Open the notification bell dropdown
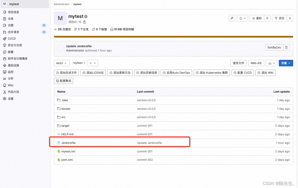Screen dimensions: 298x188 (x=242, y=18)
